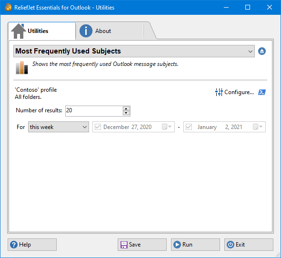
Task: Open Help from the bottom button
Action: pos(32,245)
